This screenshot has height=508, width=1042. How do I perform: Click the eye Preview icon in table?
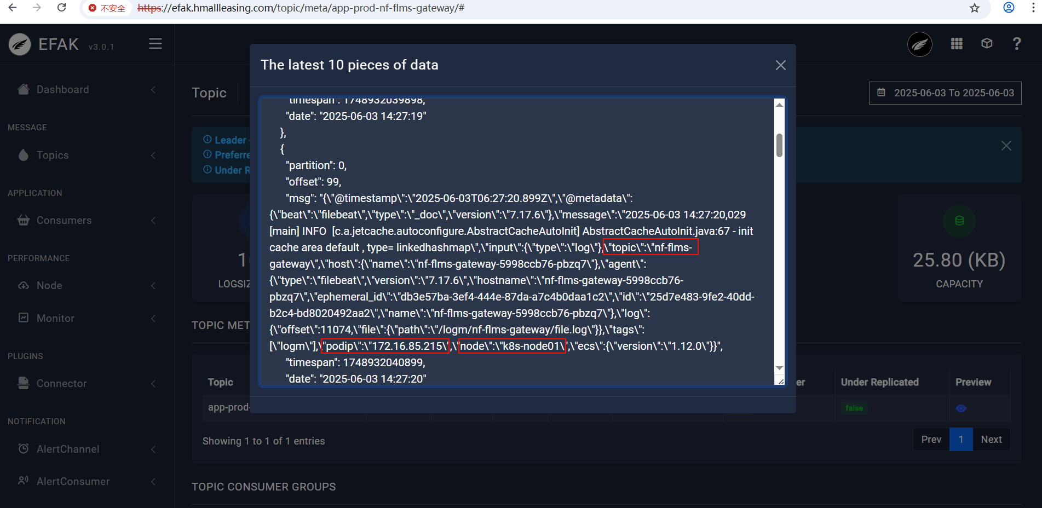tap(961, 408)
